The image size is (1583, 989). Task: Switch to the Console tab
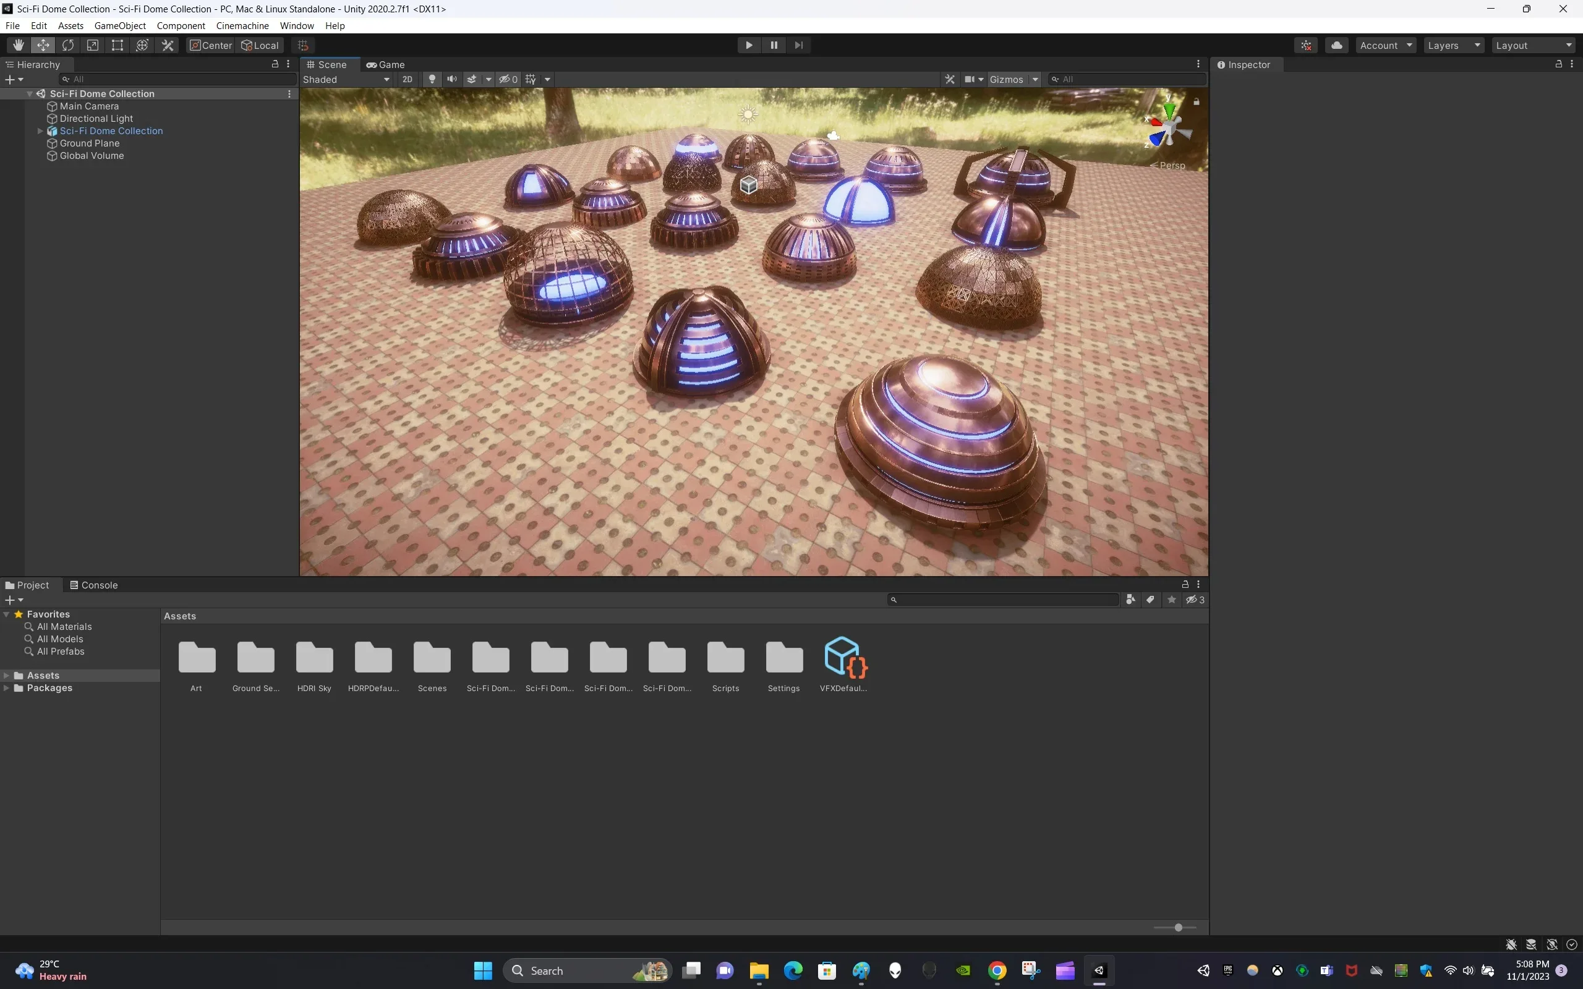point(93,585)
